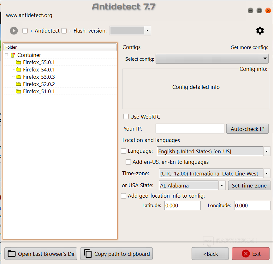The width and height of the screenshot is (273, 264).
Task: Click the Config detailed info area
Action: pyautogui.click(x=196, y=89)
